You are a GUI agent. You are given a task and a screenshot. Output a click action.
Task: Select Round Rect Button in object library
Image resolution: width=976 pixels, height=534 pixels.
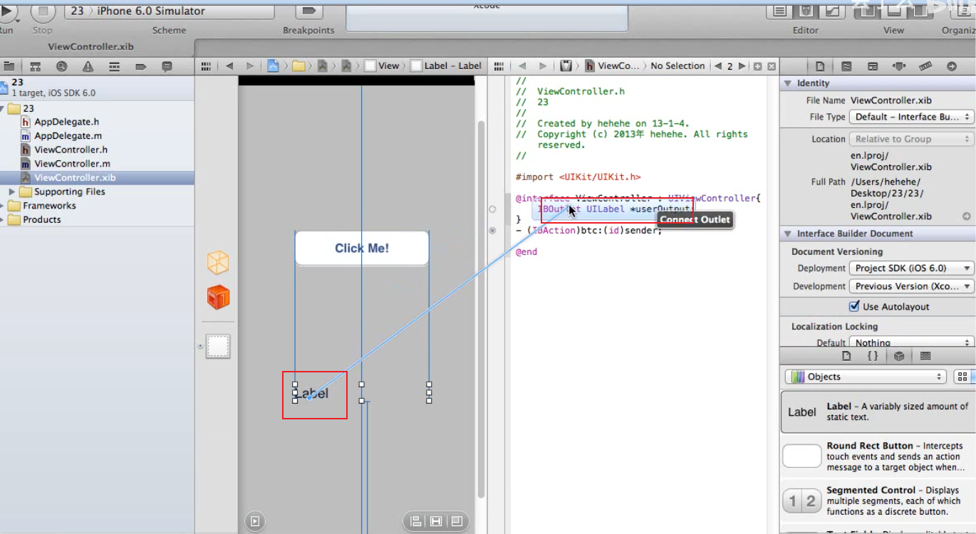[877, 456]
